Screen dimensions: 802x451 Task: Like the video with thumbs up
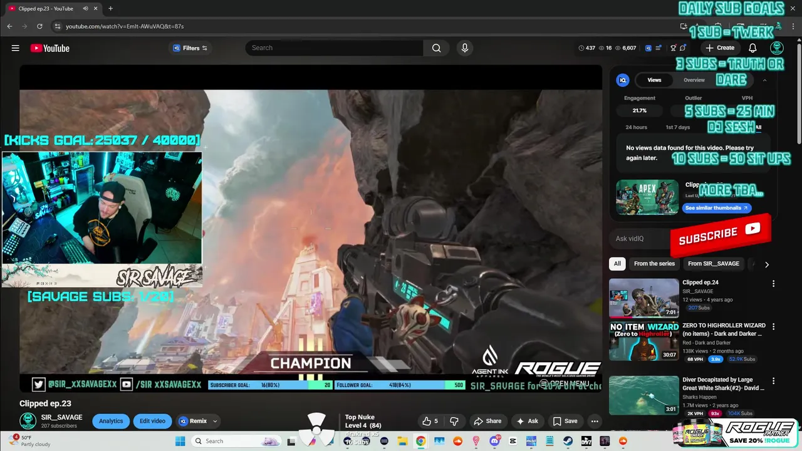pos(430,421)
